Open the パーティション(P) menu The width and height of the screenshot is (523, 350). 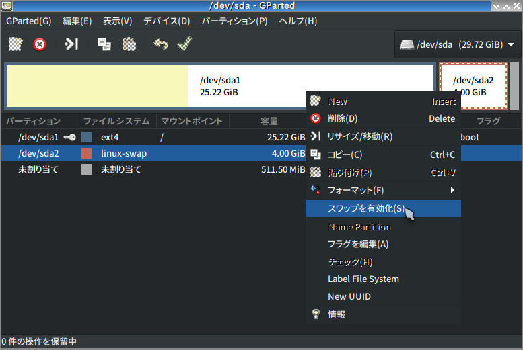click(234, 21)
